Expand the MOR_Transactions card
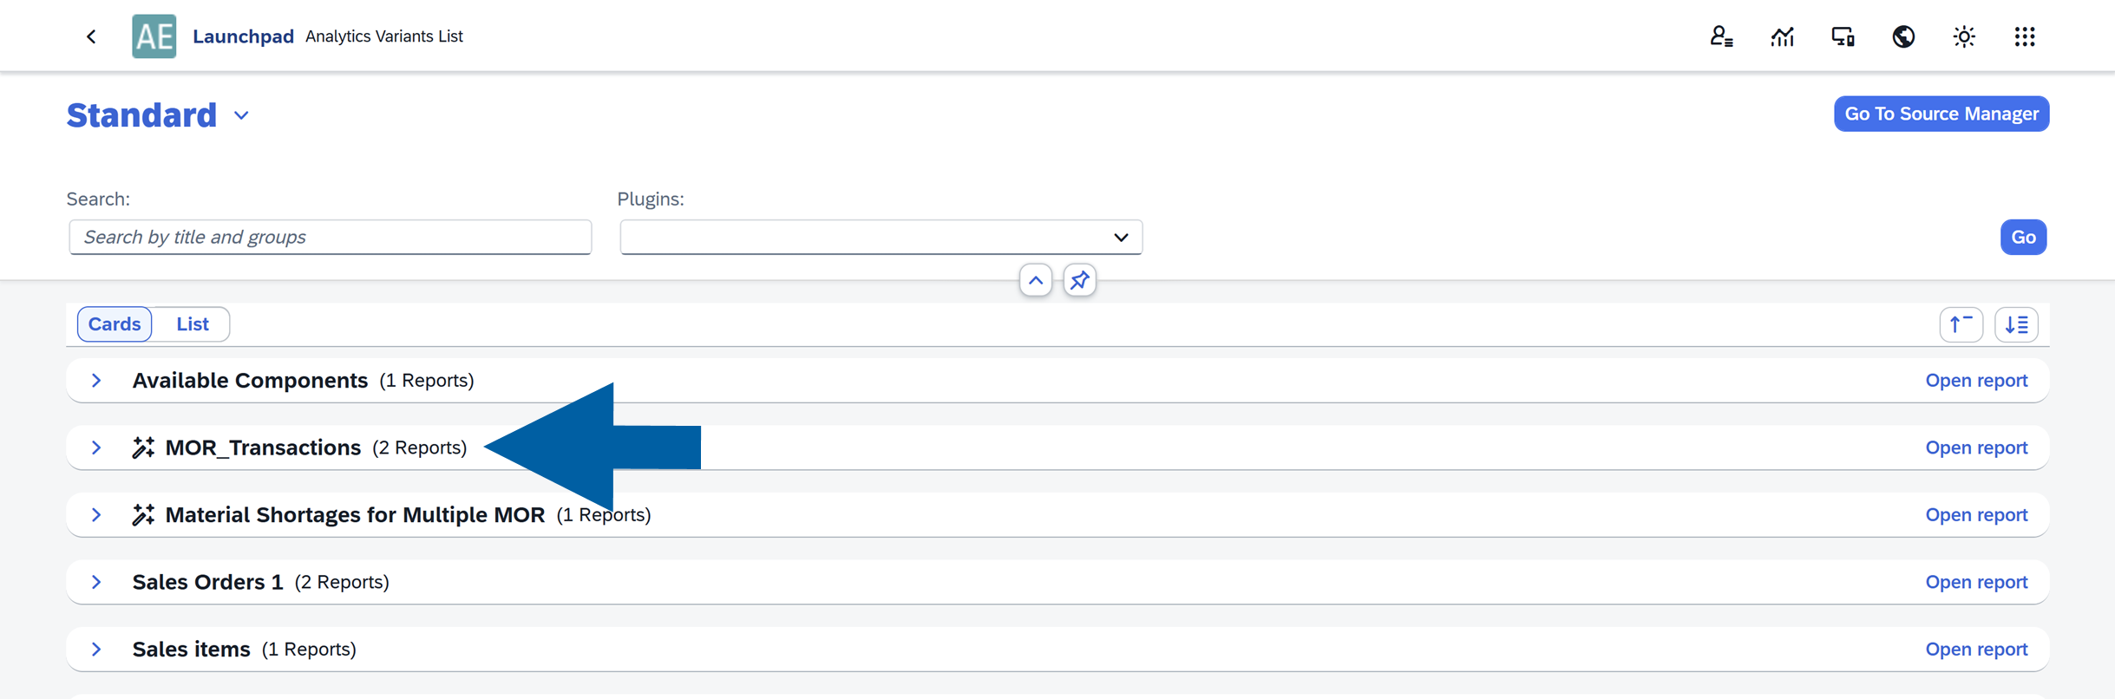 click(x=95, y=447)
